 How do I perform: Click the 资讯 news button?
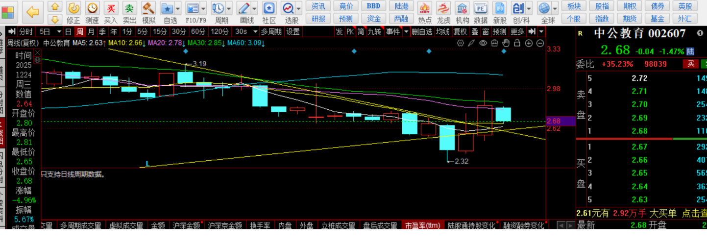pos(318,6)
